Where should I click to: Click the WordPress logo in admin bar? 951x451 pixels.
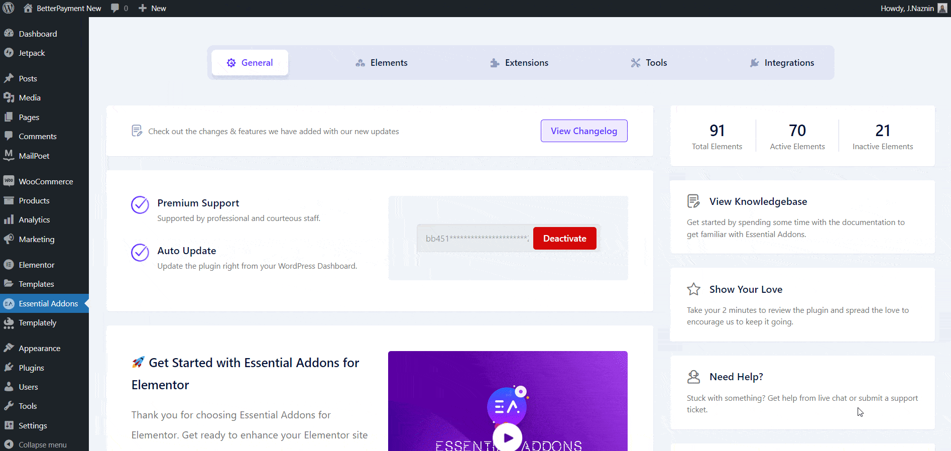pyautogui.click(x=9, y=8)
